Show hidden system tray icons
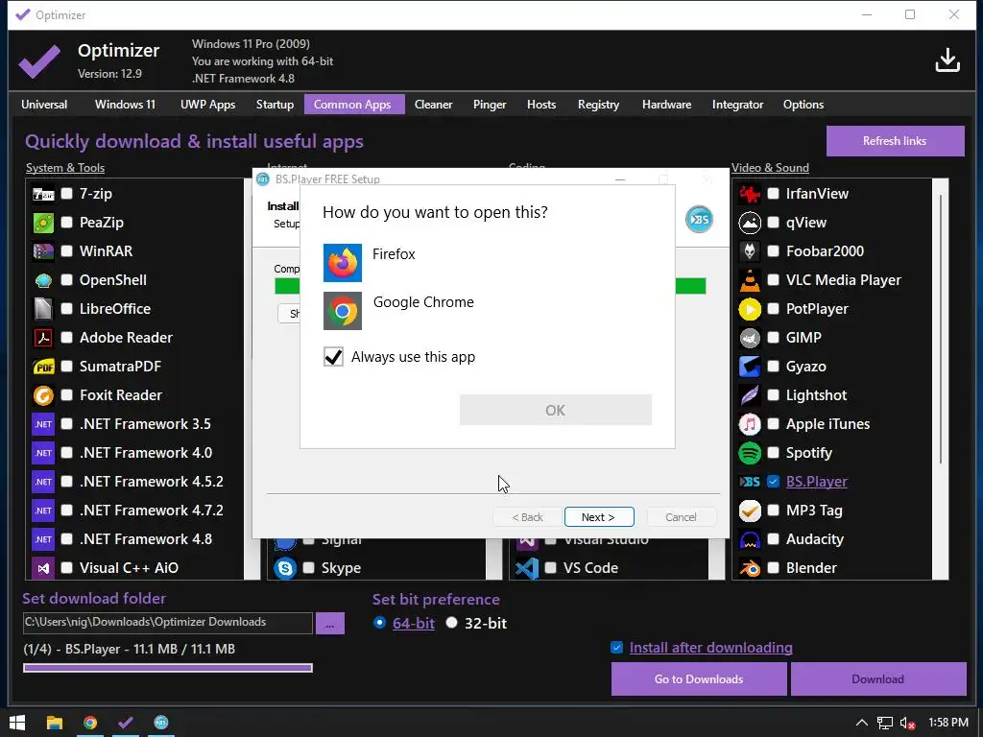The height and width of the screenshot is (737, 983). point(862,723)
